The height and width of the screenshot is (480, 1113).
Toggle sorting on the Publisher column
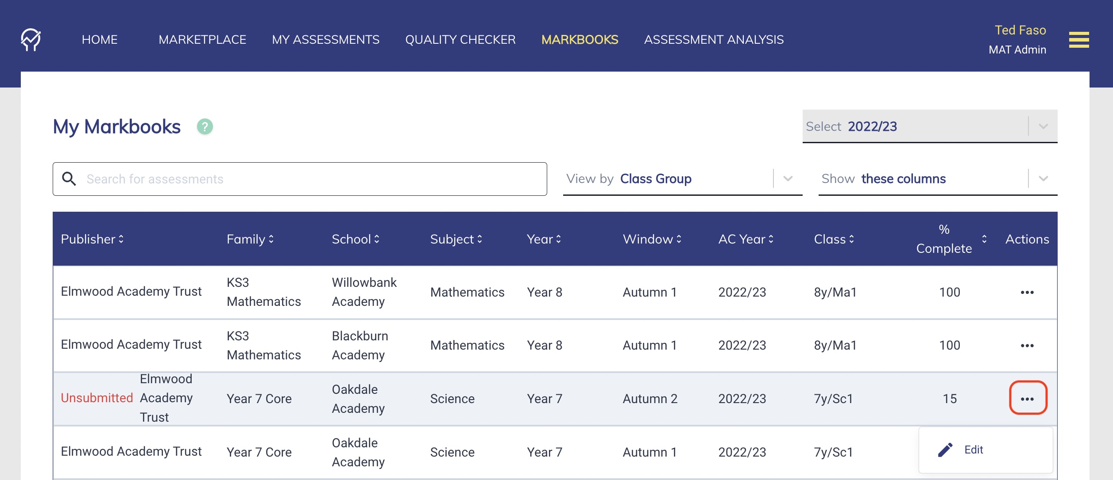pos(120,239)
